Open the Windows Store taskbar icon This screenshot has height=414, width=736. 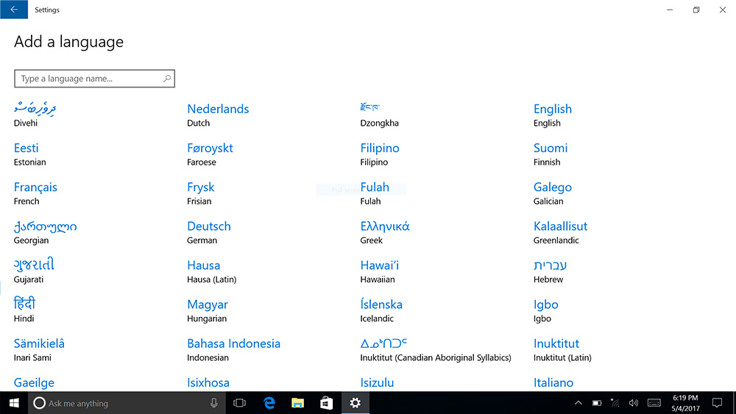pos(326,403)
